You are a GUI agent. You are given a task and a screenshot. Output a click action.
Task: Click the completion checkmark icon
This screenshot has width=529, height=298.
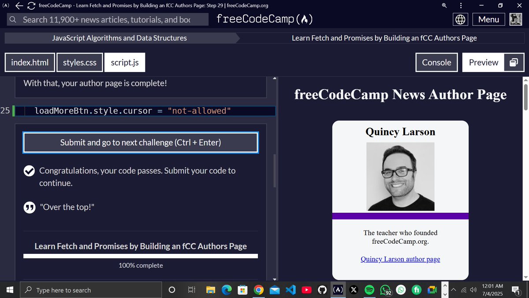(x=29, y=171)
